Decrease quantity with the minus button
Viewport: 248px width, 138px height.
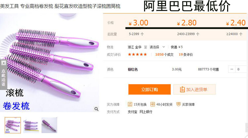(x=232, y=69)
